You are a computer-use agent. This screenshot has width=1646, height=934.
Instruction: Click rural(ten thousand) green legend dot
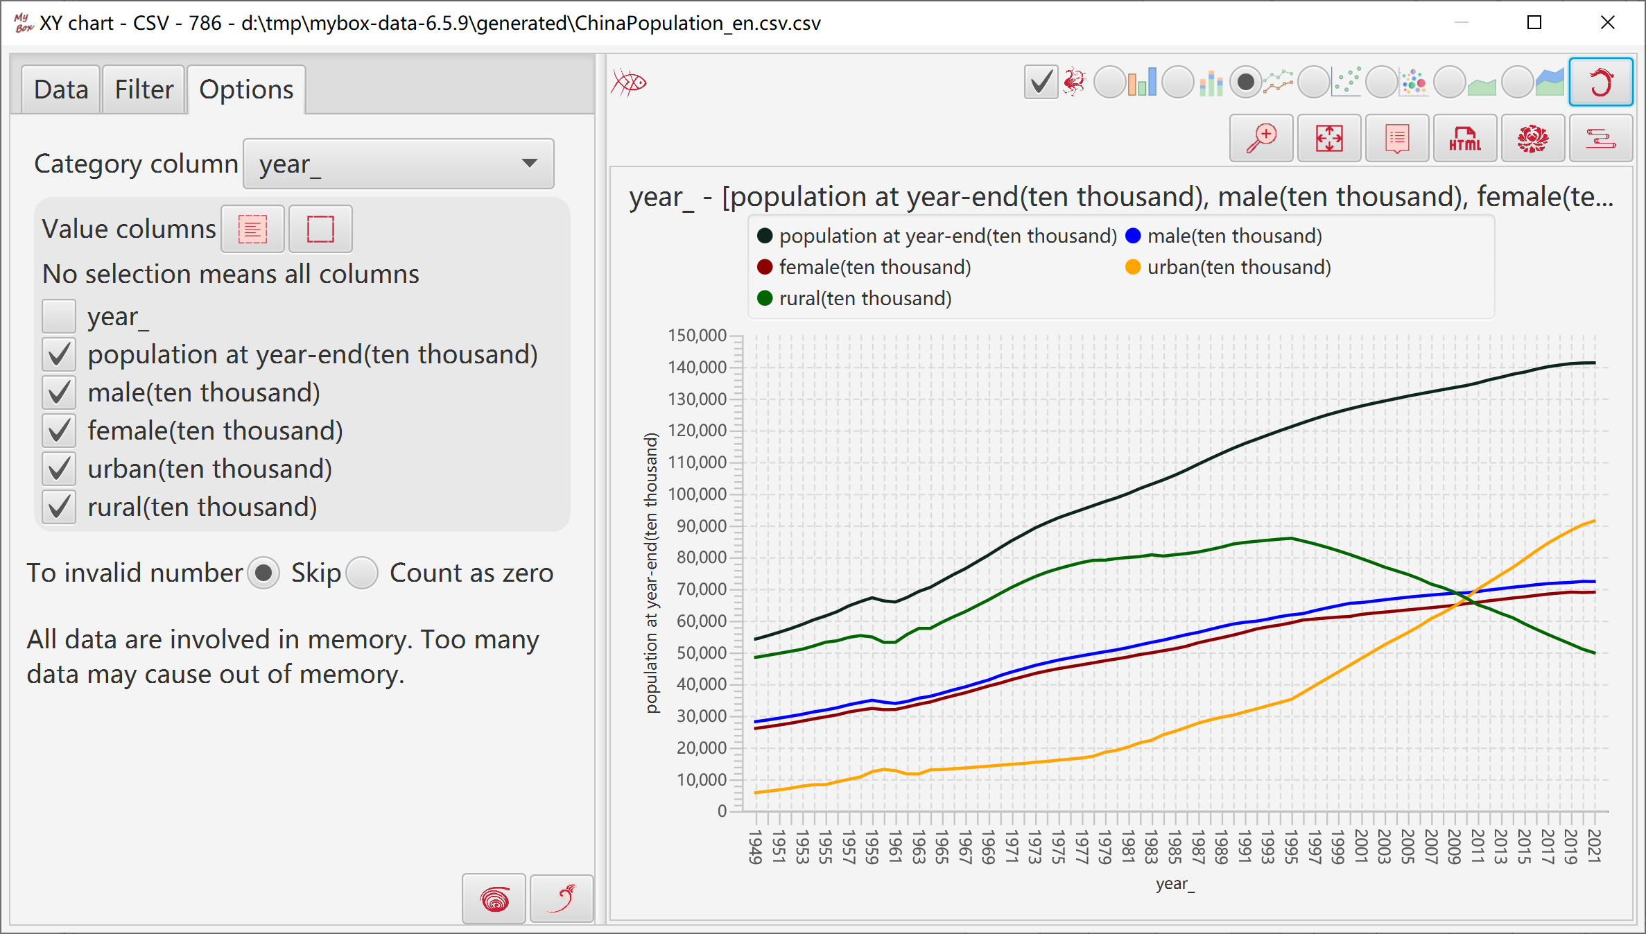coord(765,298)
